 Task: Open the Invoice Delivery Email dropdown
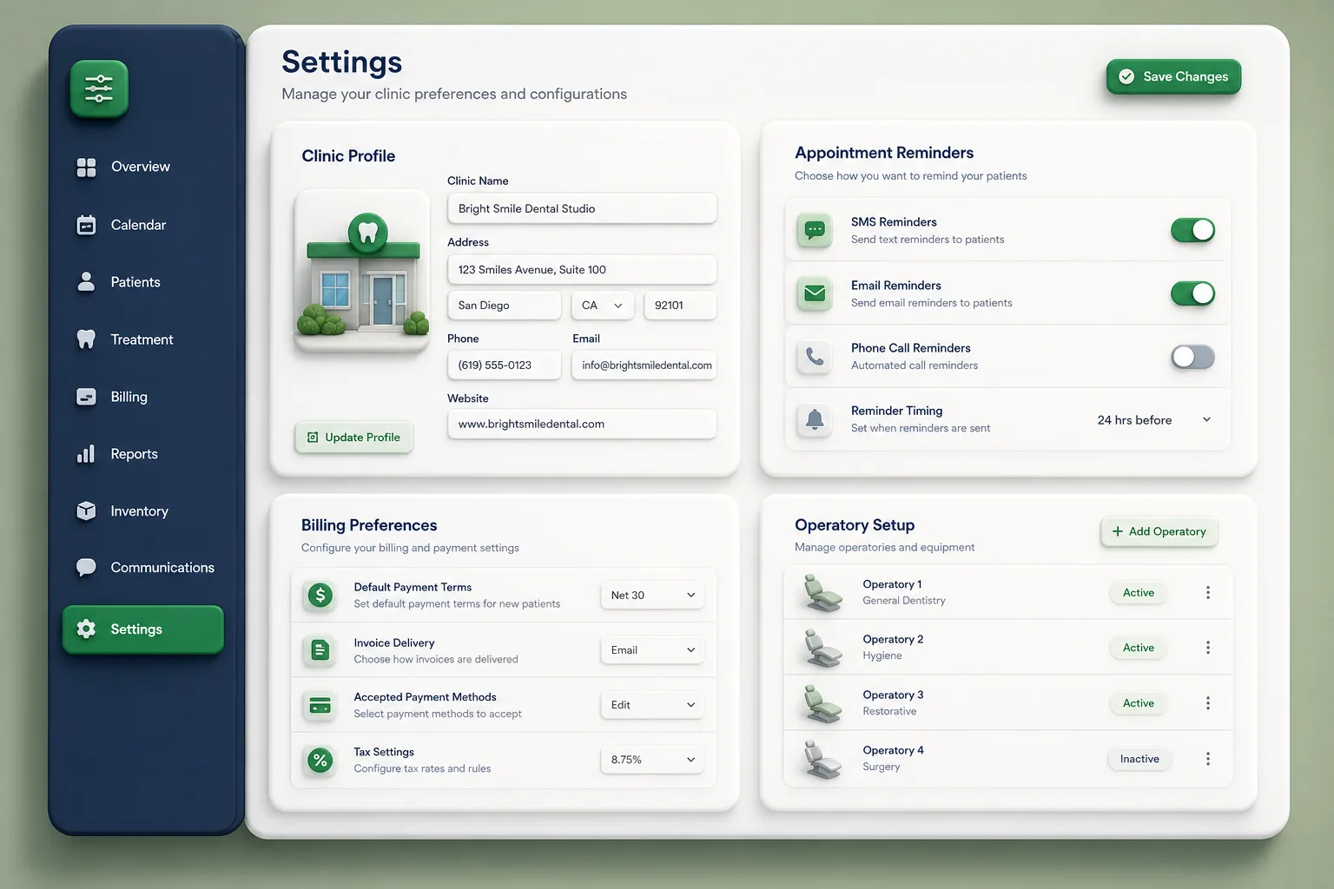coord(652,650)
